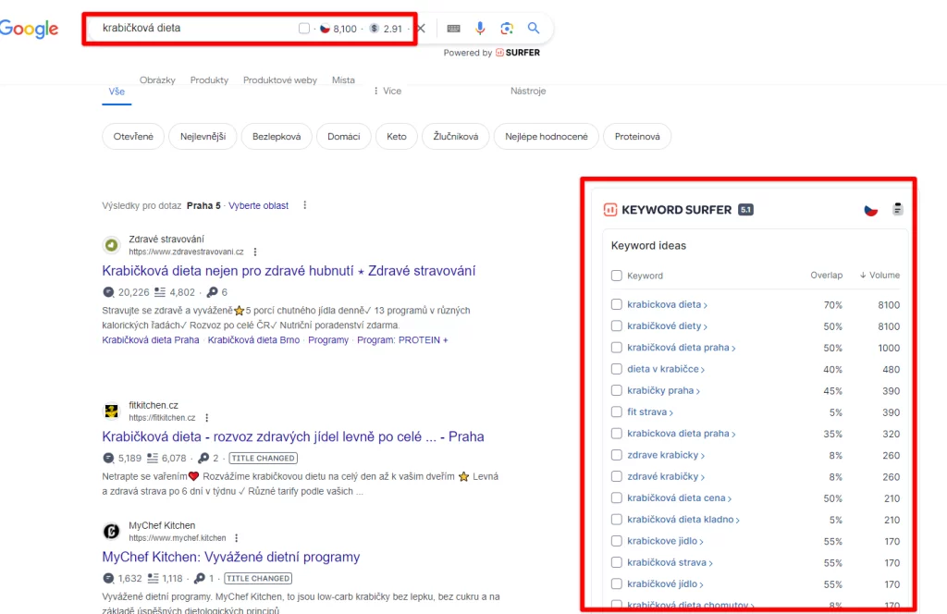Click the search box text 'krabičková dieta'
The width and height of the screenshot is (947, 614).
[x=141, y=28]
